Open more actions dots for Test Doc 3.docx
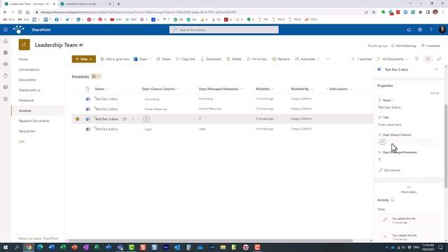The width and height of the screenshot is (448, 252). [x=133, y=119]
